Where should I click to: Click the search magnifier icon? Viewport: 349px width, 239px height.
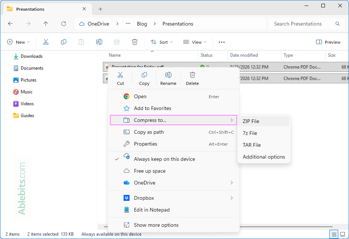point(338,24)
